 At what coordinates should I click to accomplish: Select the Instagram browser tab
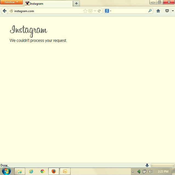coord(49,4)
